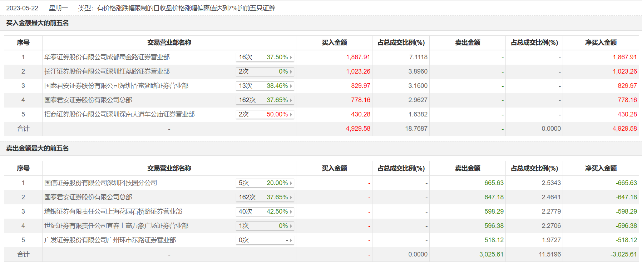
Task: Select the ratio value 2.9627
Action: (418, 100)
